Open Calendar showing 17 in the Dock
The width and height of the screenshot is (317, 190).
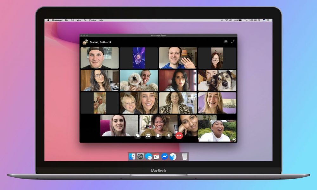coord(156,156)
